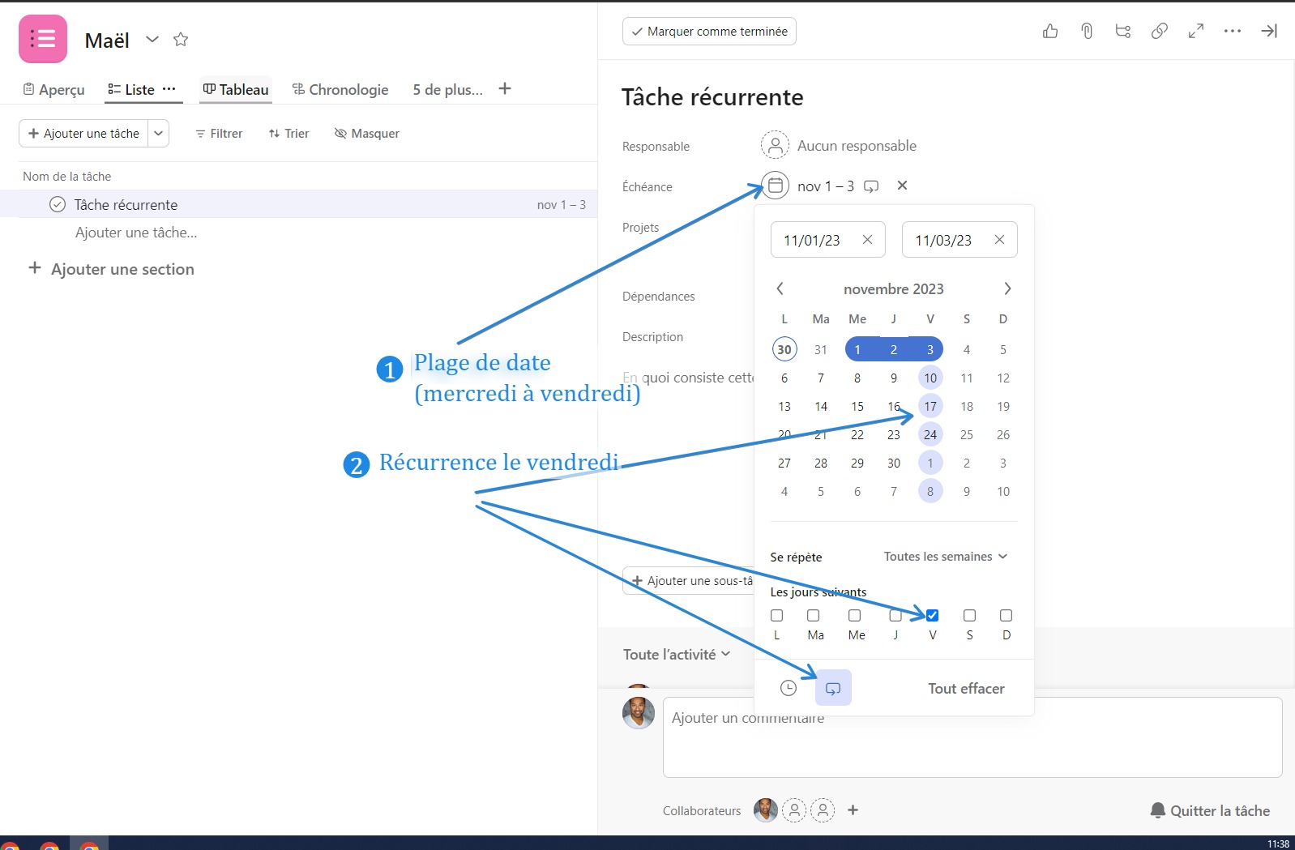Click the clock icon to add time

789,688
